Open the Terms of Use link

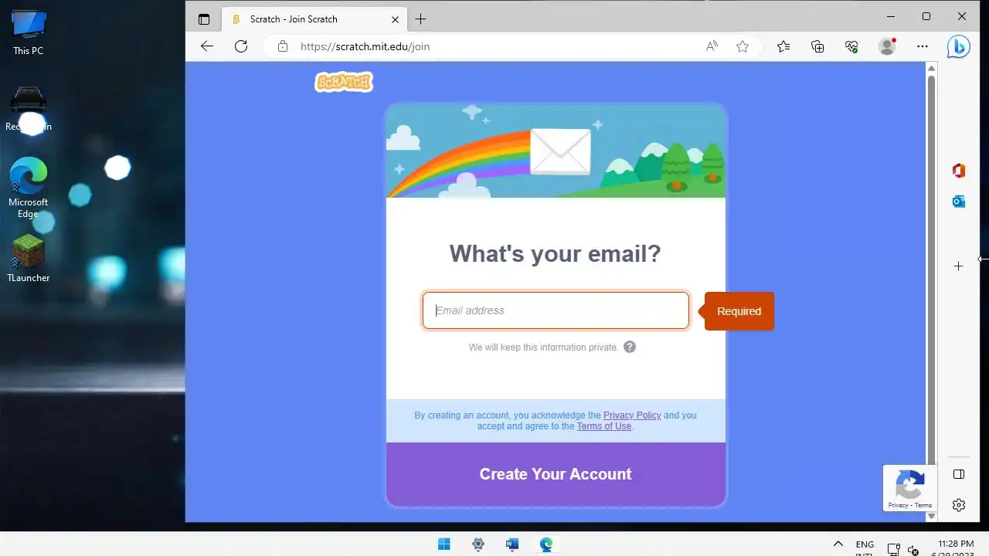click(604, 426)
